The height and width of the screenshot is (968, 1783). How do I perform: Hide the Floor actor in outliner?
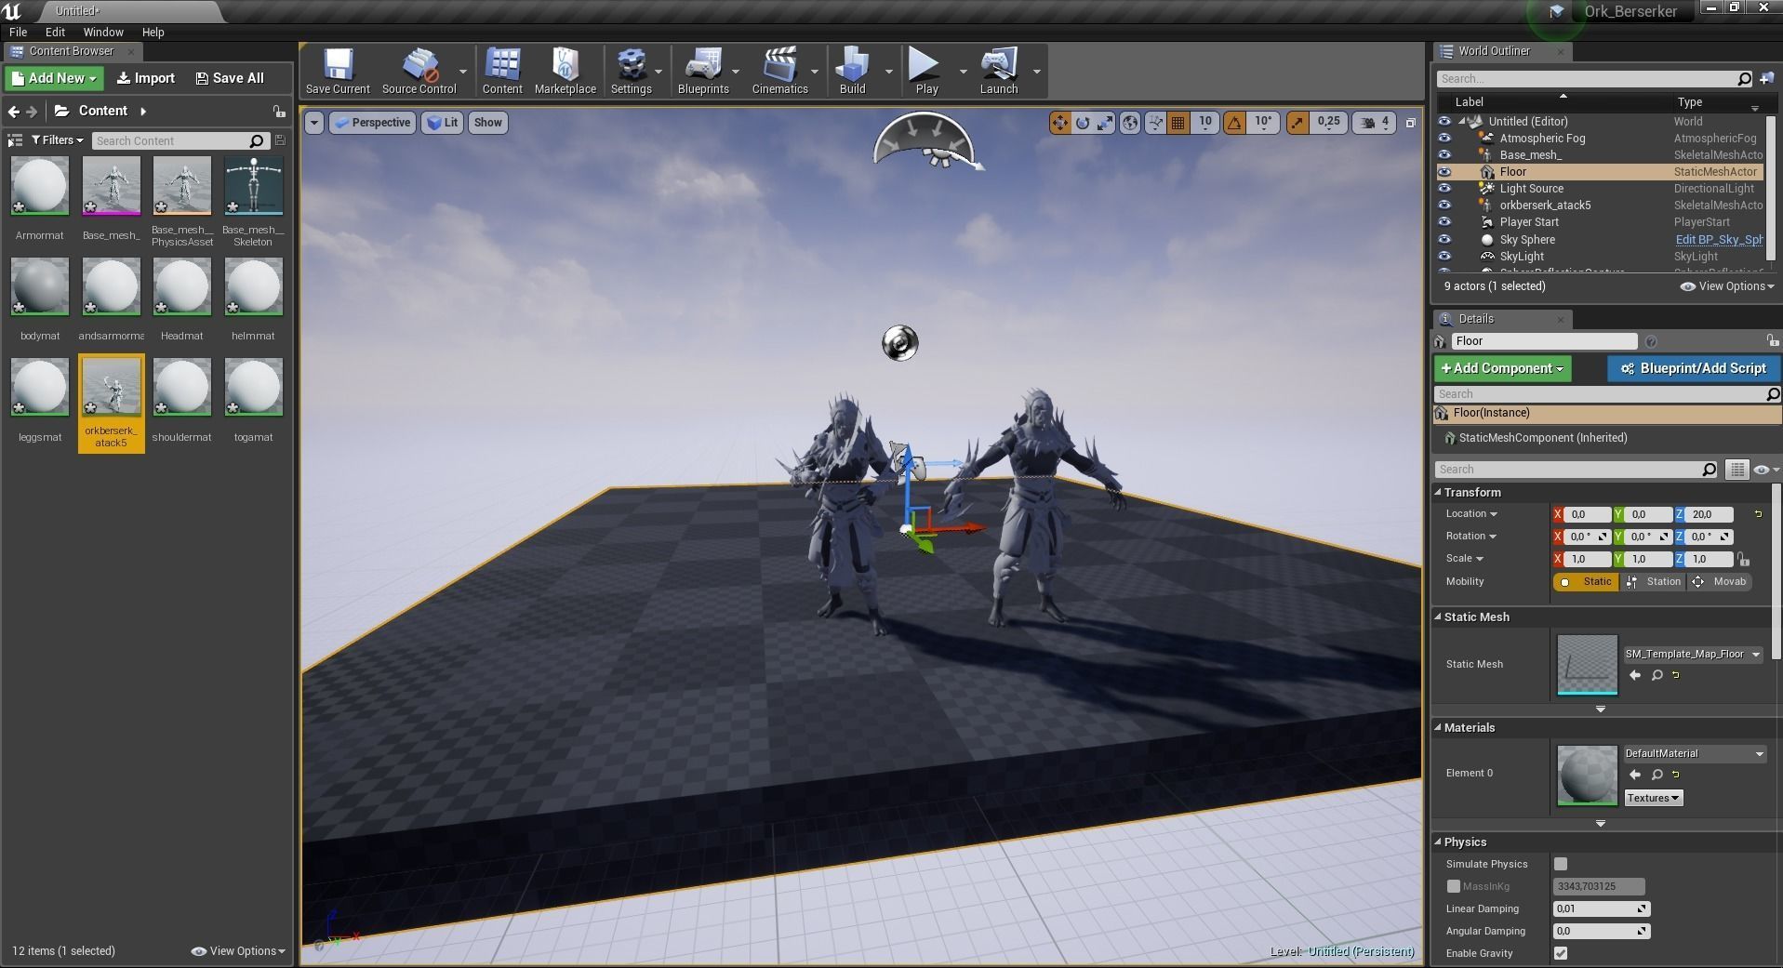click(1444, 172)
